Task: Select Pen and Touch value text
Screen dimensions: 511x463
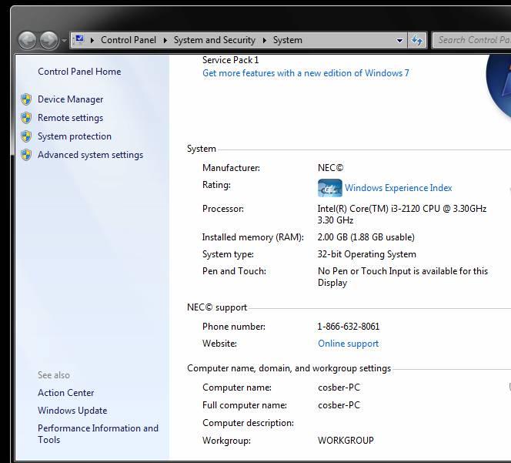Action: point(402,277)
